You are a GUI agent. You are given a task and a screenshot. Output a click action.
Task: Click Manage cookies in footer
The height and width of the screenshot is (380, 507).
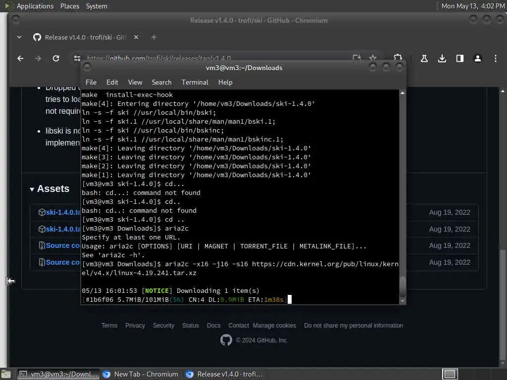pos(274,326)
